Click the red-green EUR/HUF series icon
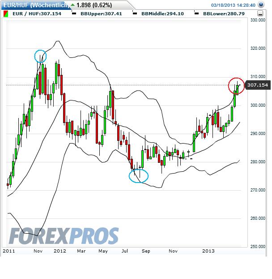 (6, 14)
